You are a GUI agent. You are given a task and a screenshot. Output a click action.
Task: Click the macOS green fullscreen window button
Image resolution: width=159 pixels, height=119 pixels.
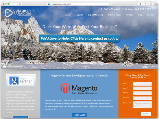click(x=8, y=4)
